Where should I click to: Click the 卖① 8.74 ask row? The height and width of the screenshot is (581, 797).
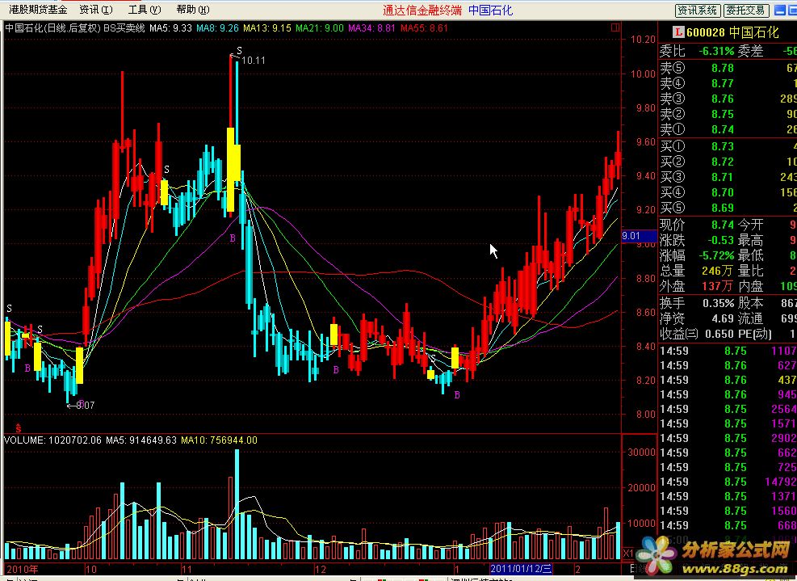[728, 129]
